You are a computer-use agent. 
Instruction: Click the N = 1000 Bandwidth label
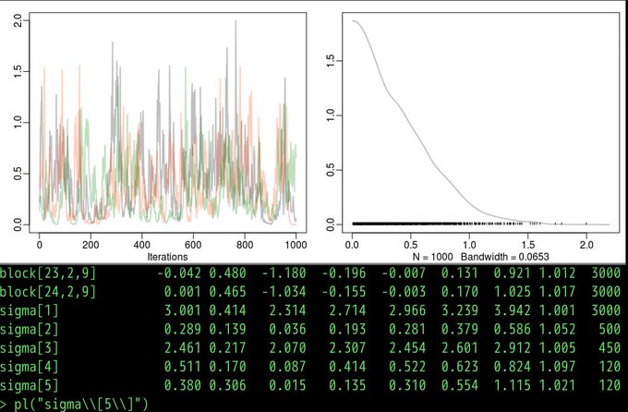pyautogui.click(x=480, y=257)
